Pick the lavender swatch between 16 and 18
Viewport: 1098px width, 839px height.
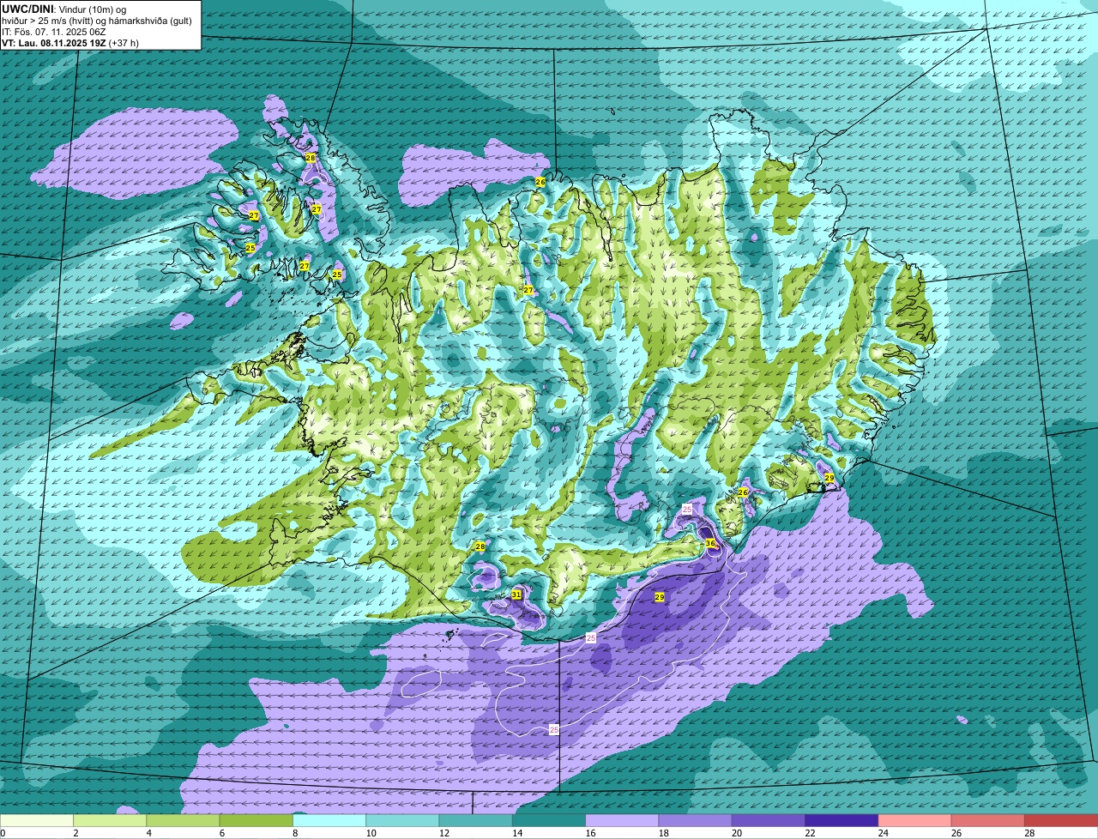(x=622, y=820)
